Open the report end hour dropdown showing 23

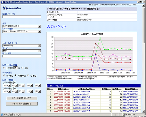pyautogui.click(x=31, y=91)
